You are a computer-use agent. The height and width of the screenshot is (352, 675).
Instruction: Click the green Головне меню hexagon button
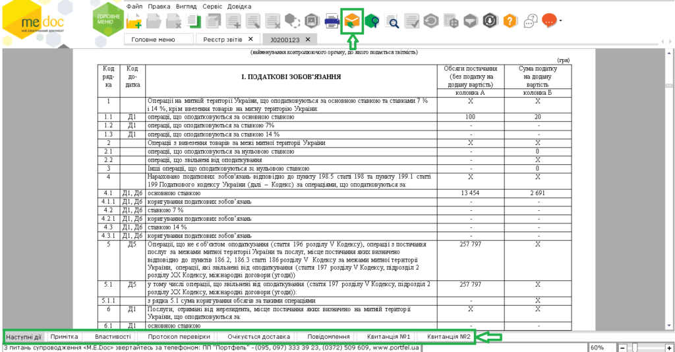coord(108,20)
